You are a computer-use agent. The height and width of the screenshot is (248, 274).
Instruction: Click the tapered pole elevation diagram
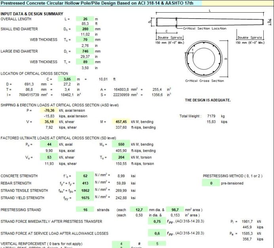coord(210,22)
